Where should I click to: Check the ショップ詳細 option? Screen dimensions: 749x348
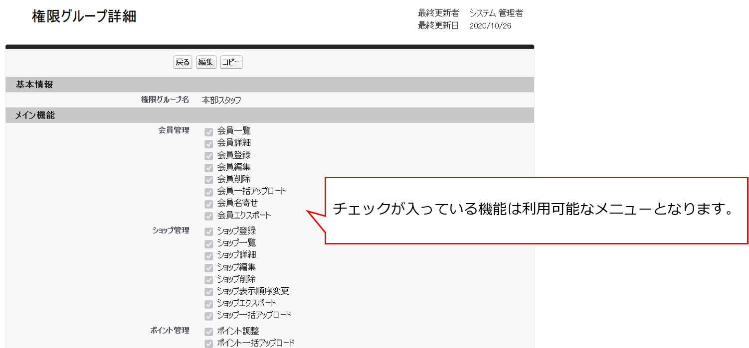(x=209, y=255)
